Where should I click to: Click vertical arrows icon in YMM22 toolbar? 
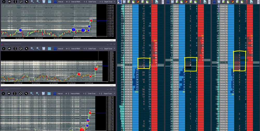click(x=15, y=49)
